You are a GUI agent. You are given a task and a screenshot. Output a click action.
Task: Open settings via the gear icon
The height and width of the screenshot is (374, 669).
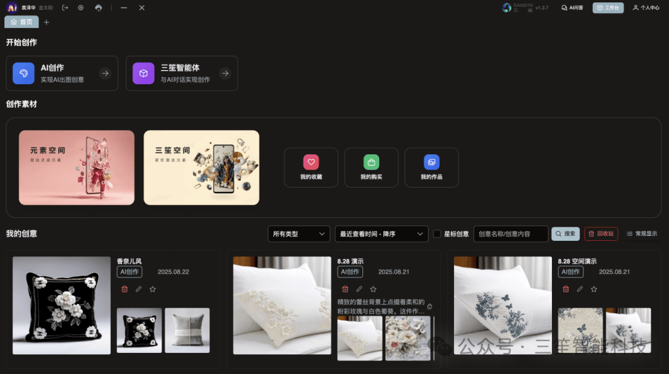pos(81,7)
